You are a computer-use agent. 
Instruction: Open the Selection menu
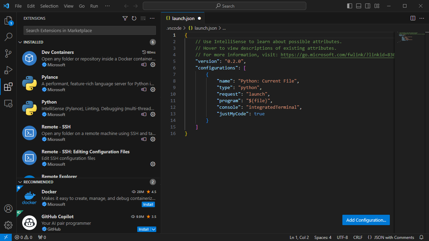[x=49, y=6]
